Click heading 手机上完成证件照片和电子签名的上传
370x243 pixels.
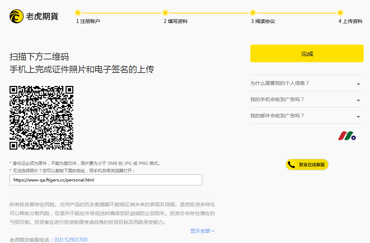[x=82, y=69]
